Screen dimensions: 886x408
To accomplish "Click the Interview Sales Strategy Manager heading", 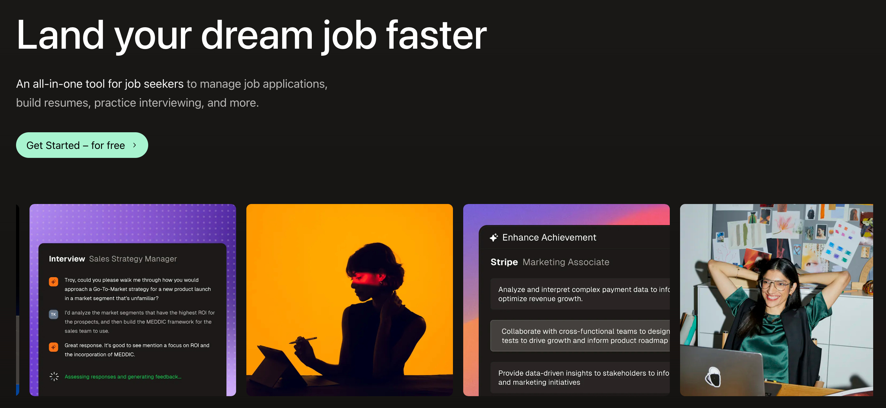I will coord(113,259).
